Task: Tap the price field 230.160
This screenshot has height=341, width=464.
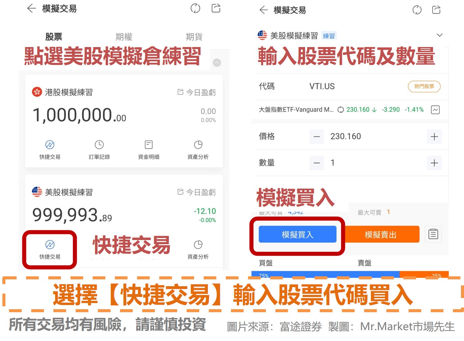Action: [346, 136]
